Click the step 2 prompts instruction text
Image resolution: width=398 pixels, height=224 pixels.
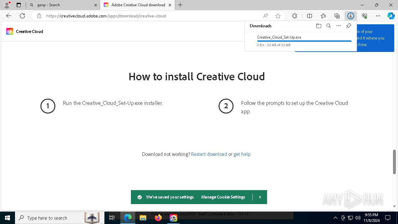pyautogui.click(x=294, y=107)
